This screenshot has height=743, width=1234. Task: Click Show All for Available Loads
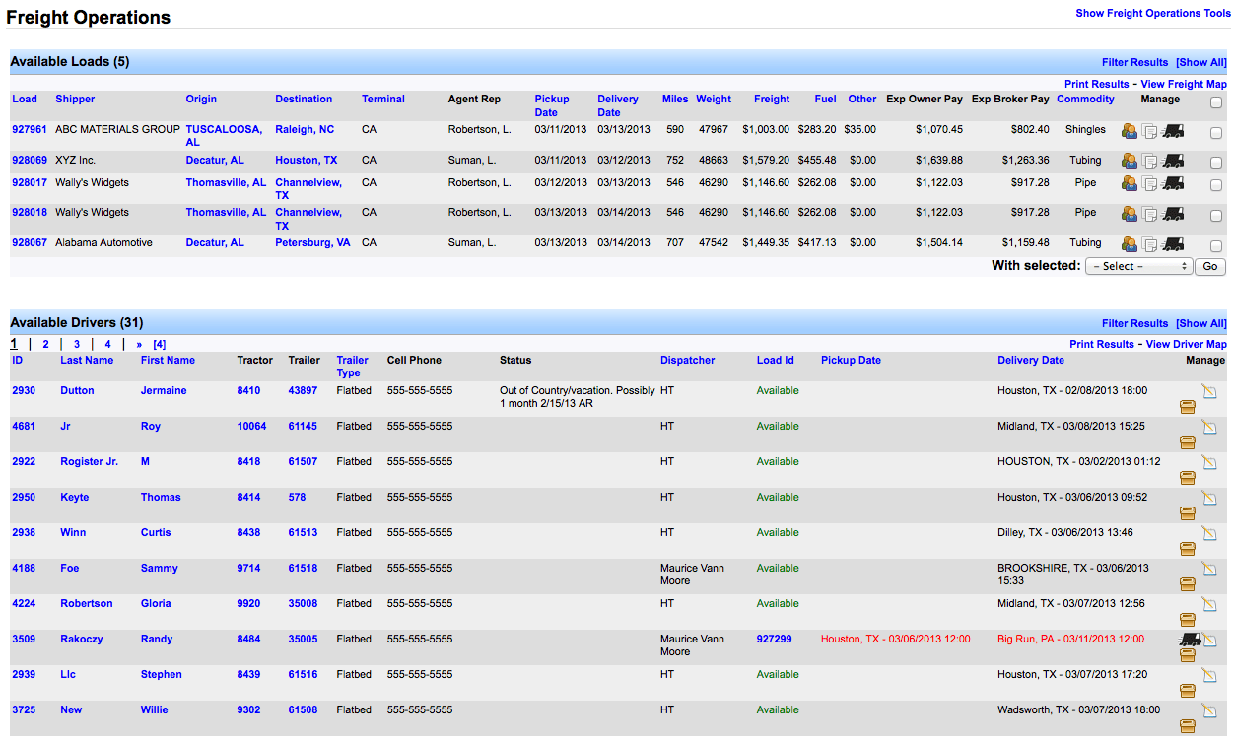[1200, 62]
